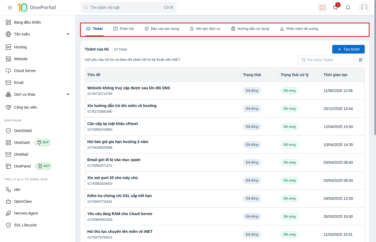
Task: Click the Hosting server icon
Action: pyautogui.click(x=8, y=47)
